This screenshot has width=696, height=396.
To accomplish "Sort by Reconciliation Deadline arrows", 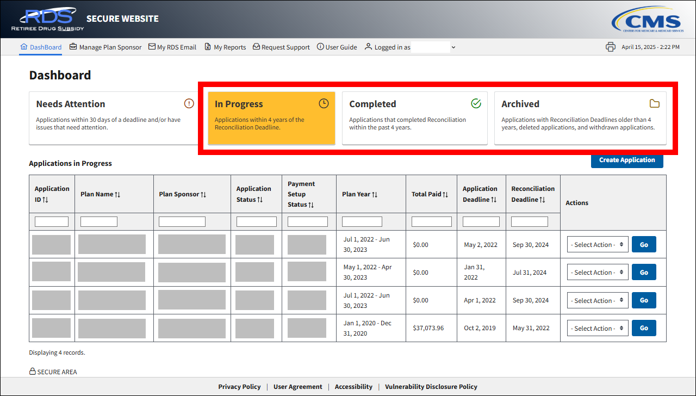I will tap(543, 200).
